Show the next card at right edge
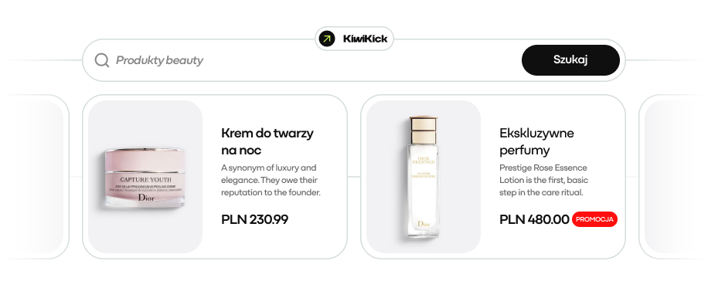This screenshot has width=708, height=298. click(674, 177)
